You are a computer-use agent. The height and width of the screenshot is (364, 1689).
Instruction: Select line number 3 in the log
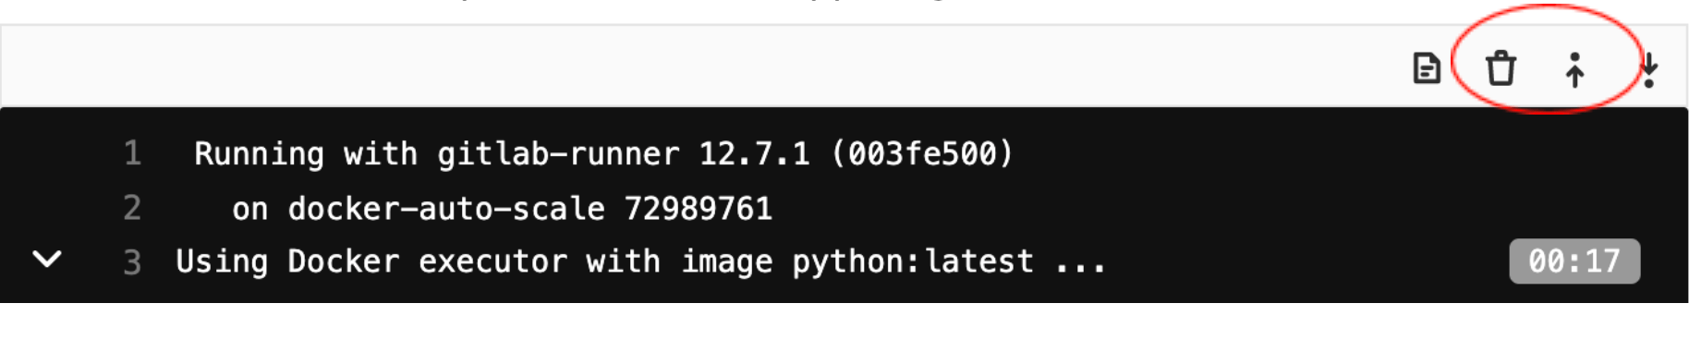pyautogui.click(x=132, y=262)
